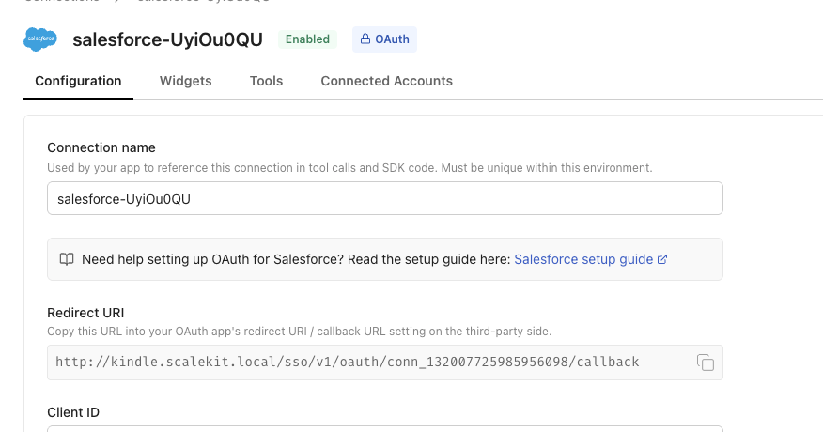Open the Configuration tab
The height and width of the screenshot is (432, 823).
(x=78, y=81)
